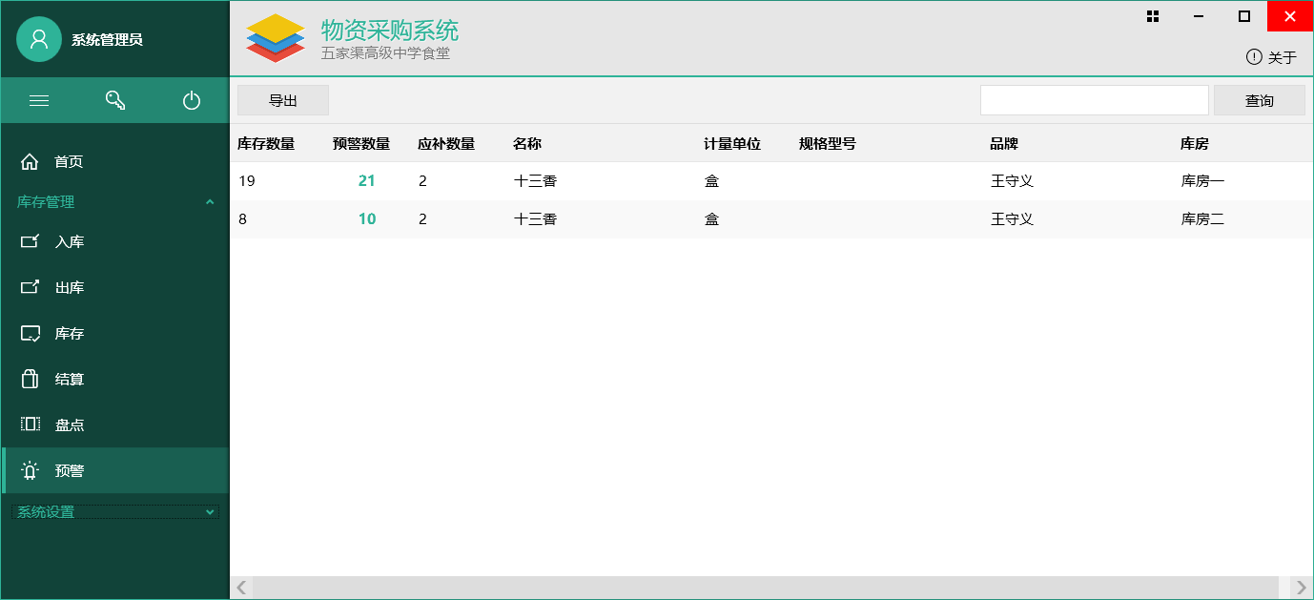
Task: Click the system administrator avatar icon
Action: 39,39
